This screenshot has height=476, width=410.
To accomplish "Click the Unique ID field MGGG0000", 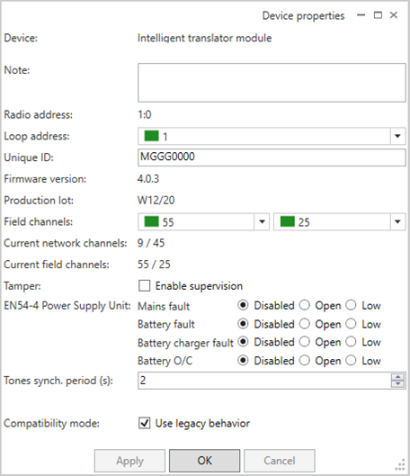I will tap(272, 157).
